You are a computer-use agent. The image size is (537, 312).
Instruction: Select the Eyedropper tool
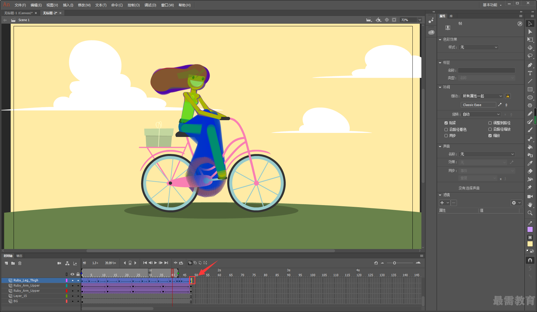pos(530,164)
